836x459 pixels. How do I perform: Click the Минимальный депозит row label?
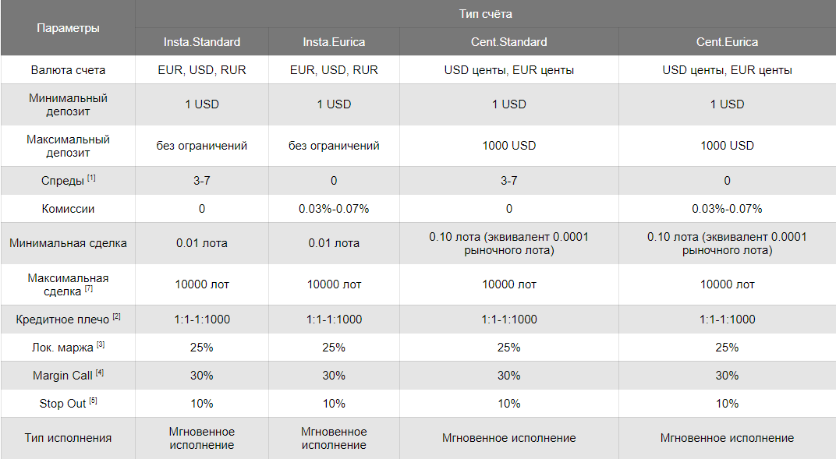(x=69, y=104)
